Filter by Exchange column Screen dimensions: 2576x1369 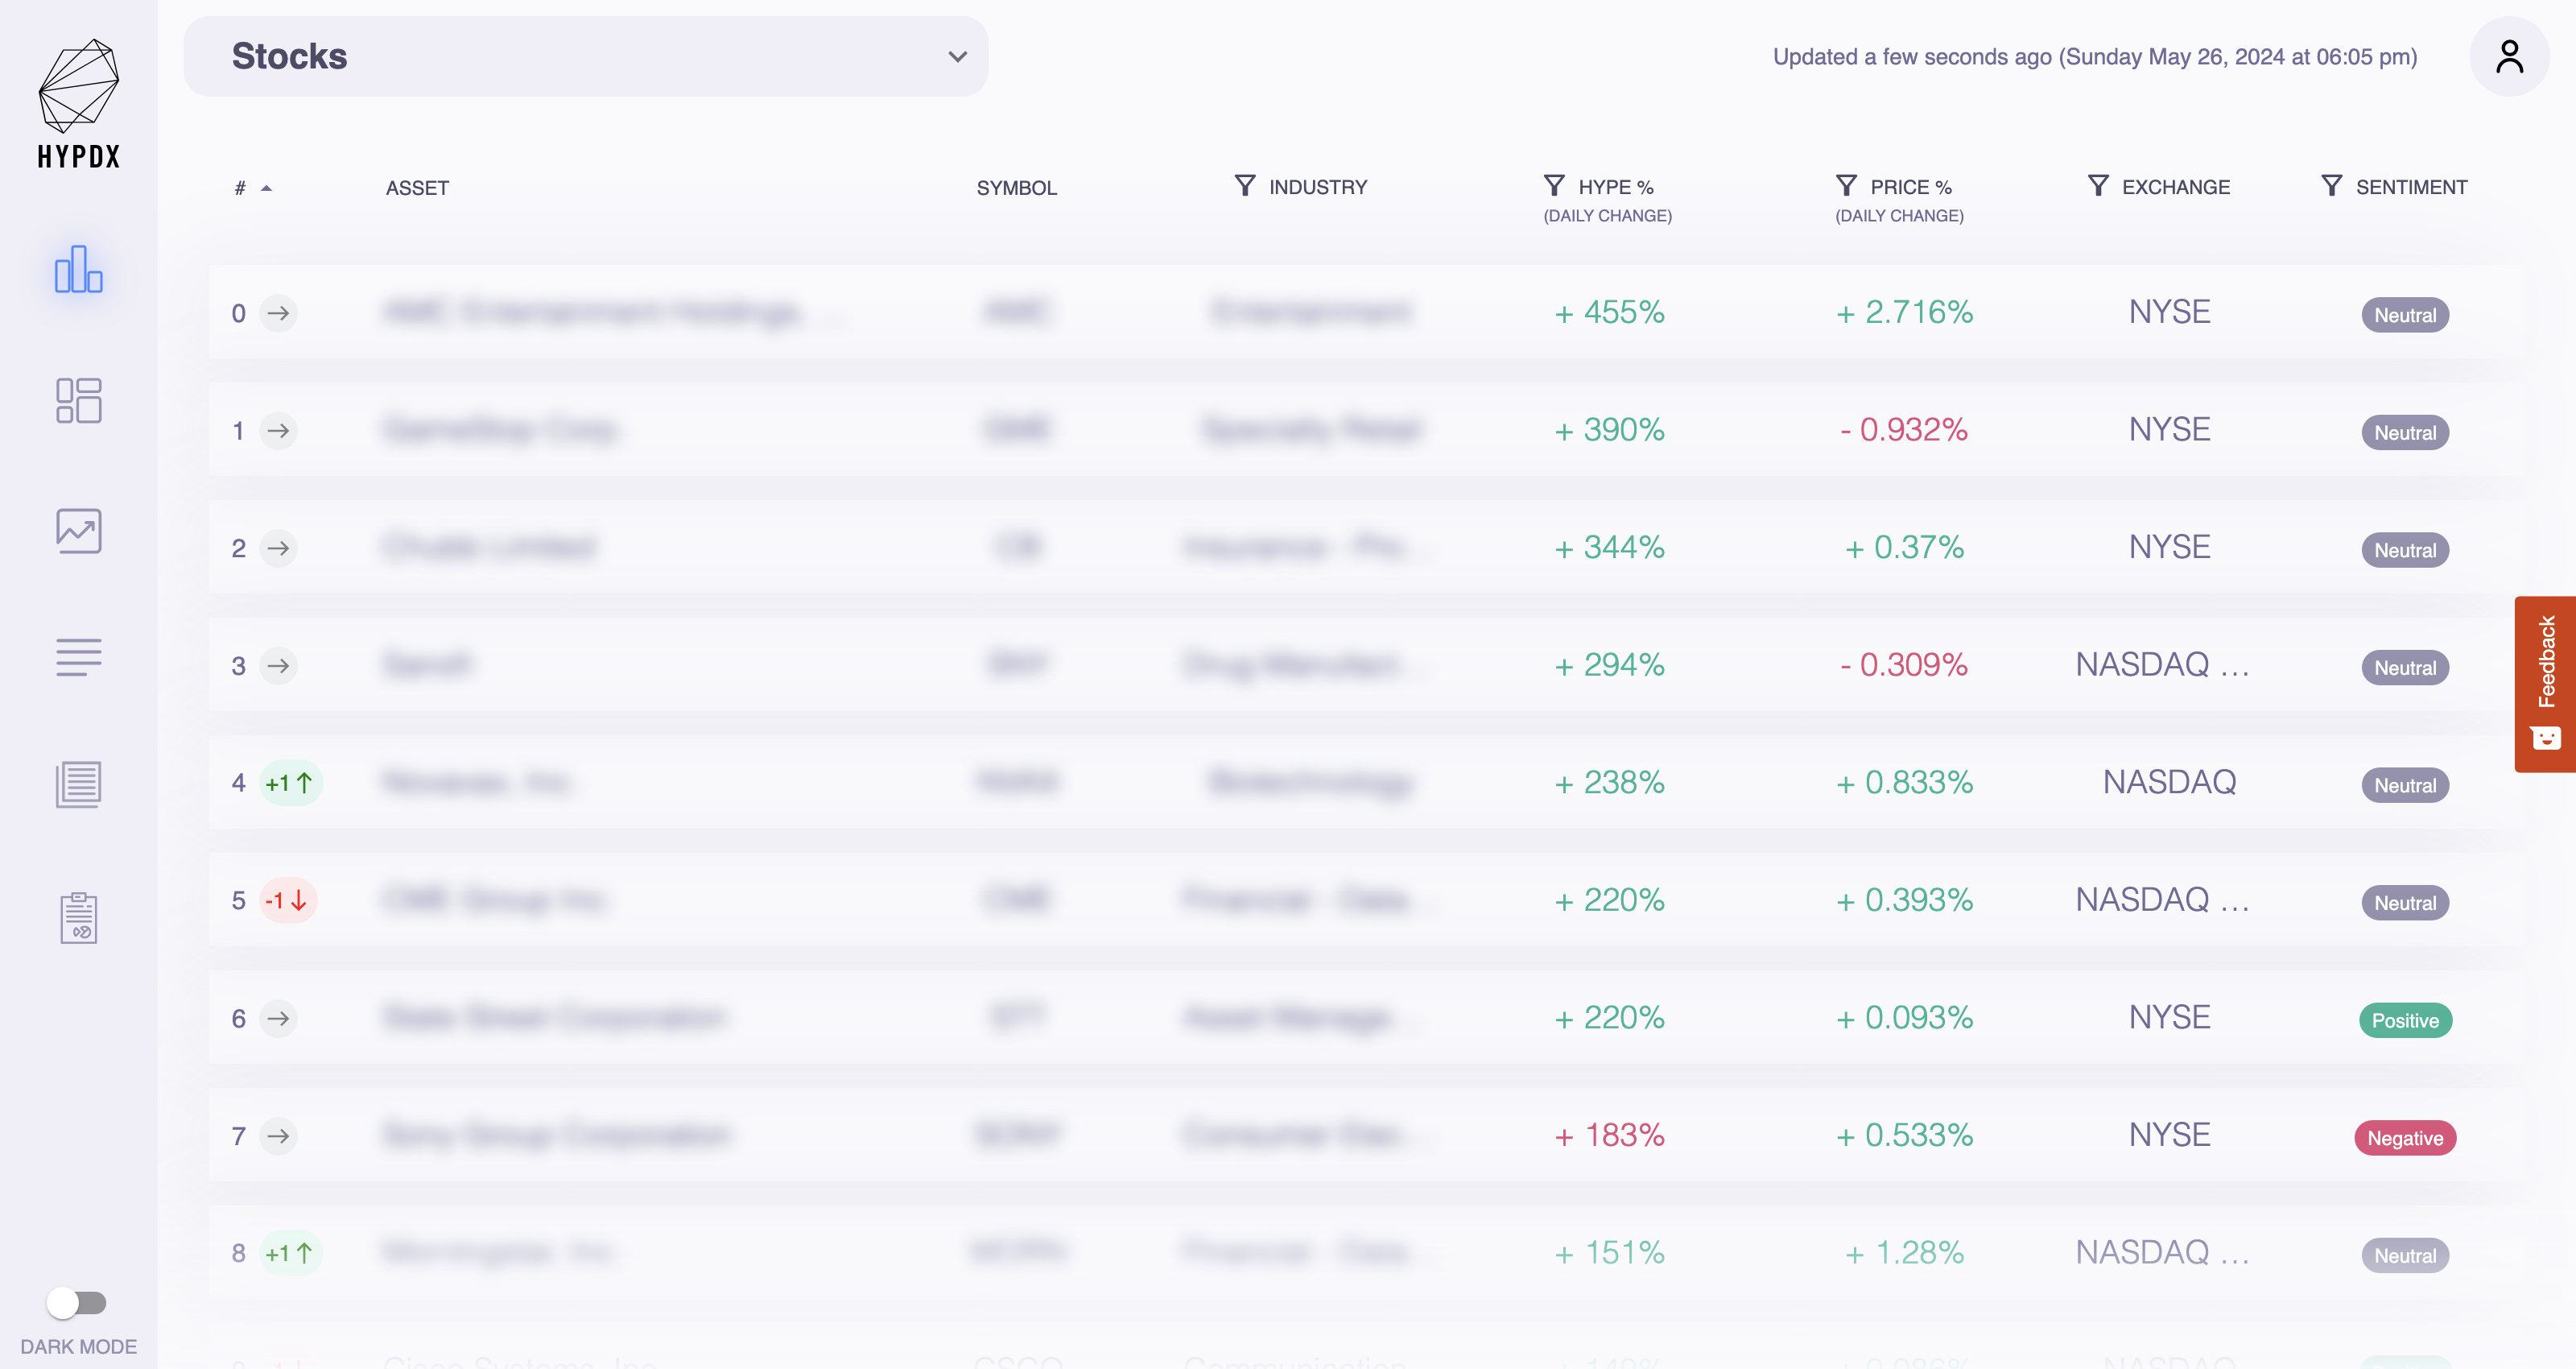tap(2098, 185)
